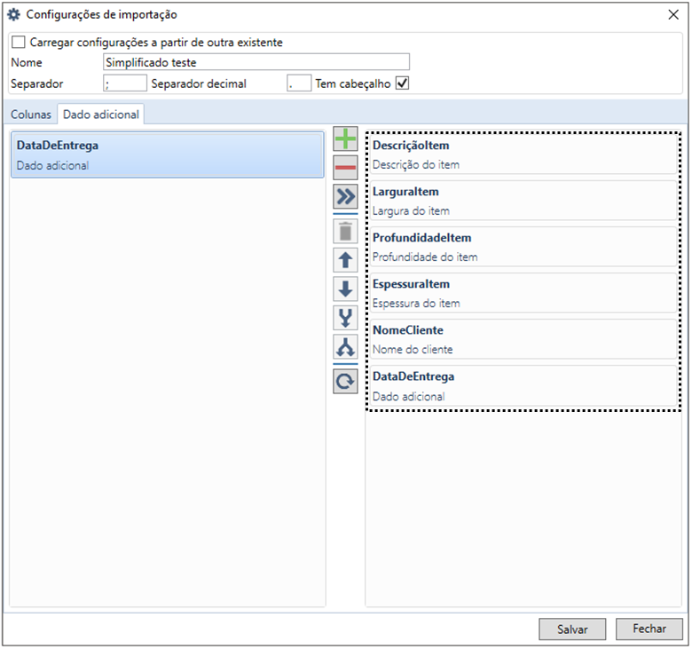Close the Configurações de importação dialog
Image resolution: width=692 pixels, height=649 pixels.
[673, 14]
